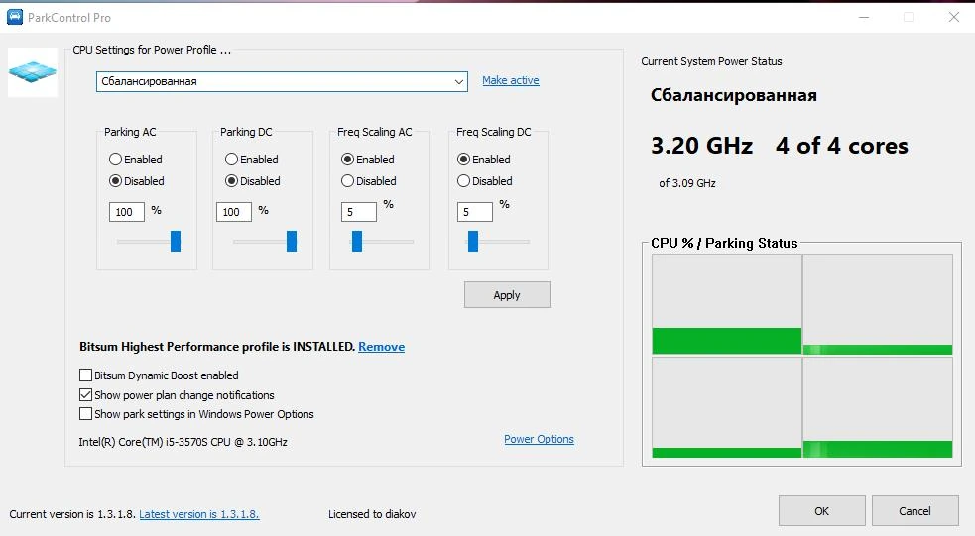The width and height of the screenshot is (975, 536).
Task: Enable Bitsum Dynamic Boost checkbox
Action: pyautogui.click(x=86, y=375)
